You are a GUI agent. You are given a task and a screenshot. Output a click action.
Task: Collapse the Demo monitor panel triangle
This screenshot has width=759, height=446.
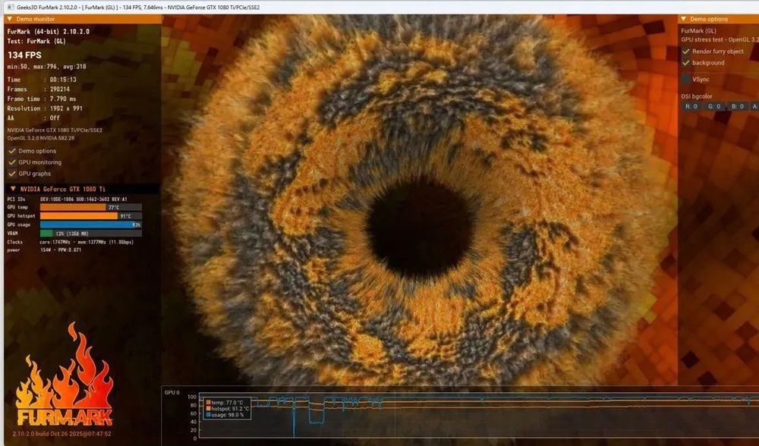tap(10, 19)
